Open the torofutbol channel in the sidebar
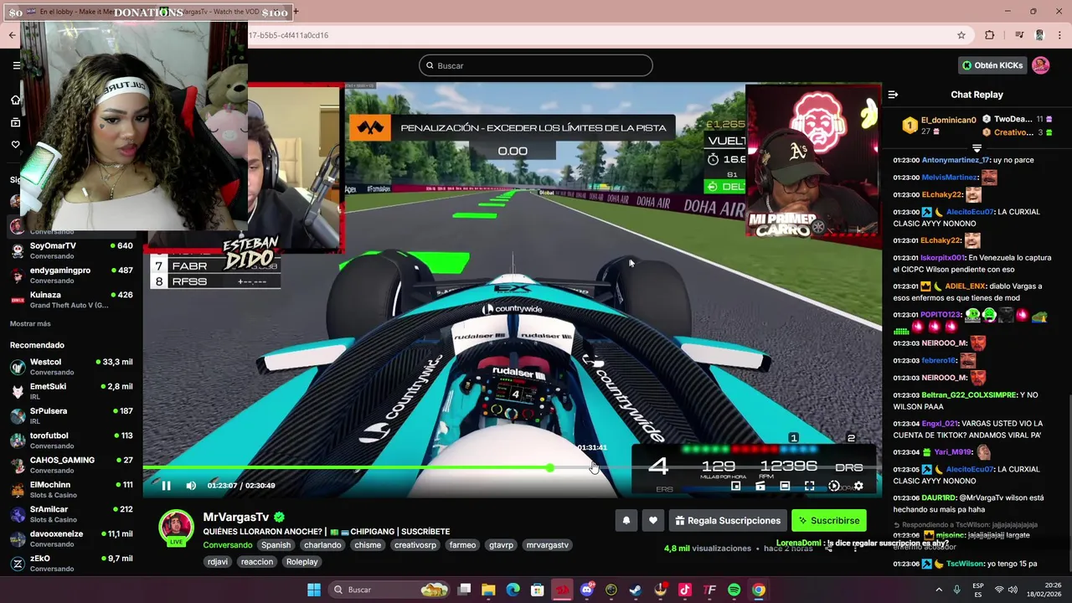Image resolution: width=1072 pixels, height=603 pixels. pyautogui.click(x=71, y=441)
